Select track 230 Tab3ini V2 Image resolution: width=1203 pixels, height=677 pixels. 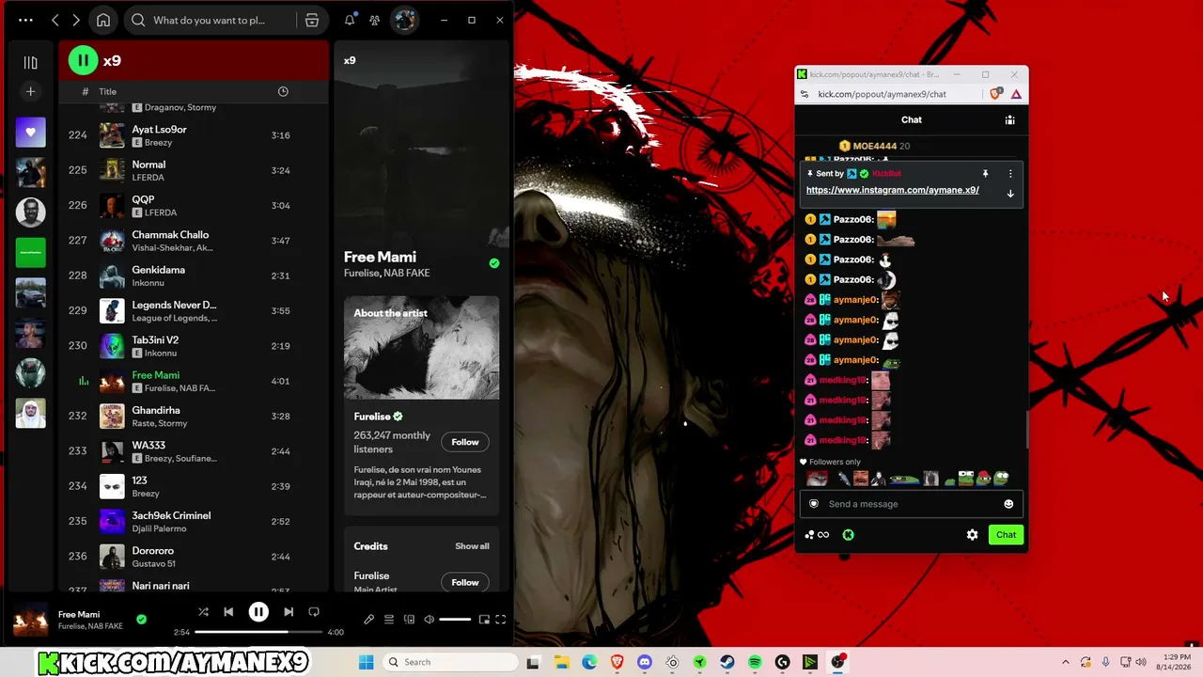click(193, 346)
